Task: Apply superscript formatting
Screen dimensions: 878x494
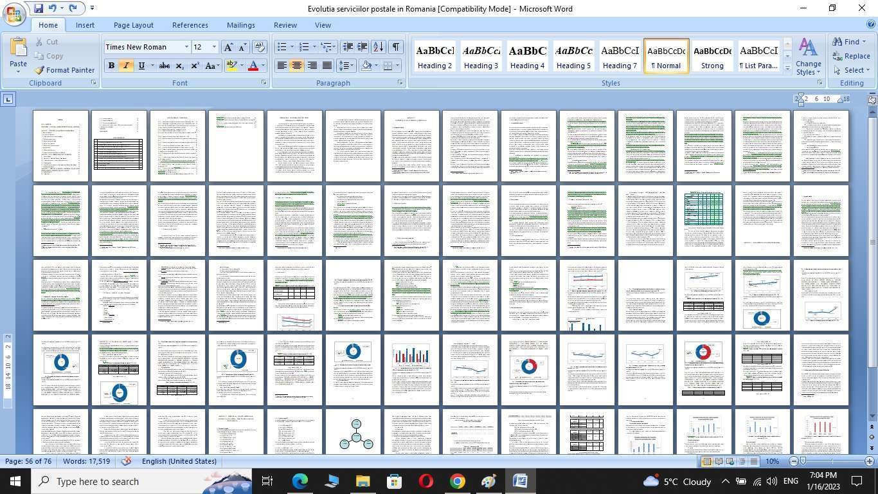Action: [x=195, y=66]
